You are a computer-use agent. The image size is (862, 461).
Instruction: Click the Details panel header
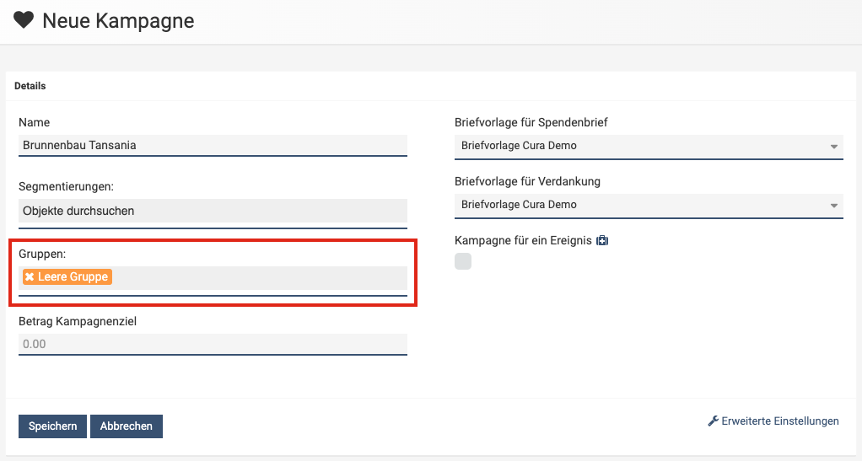point(30,86)
